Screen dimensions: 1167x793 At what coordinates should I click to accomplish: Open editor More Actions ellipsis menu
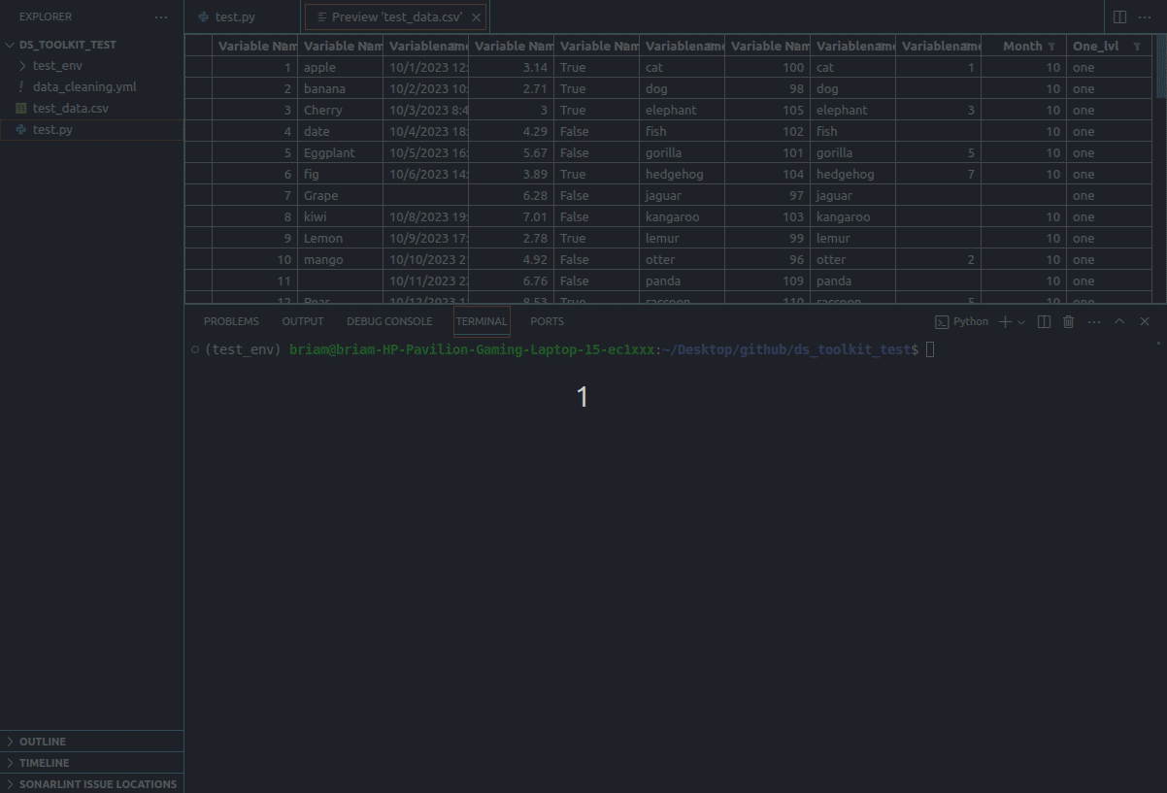(x=1145, y=17)
